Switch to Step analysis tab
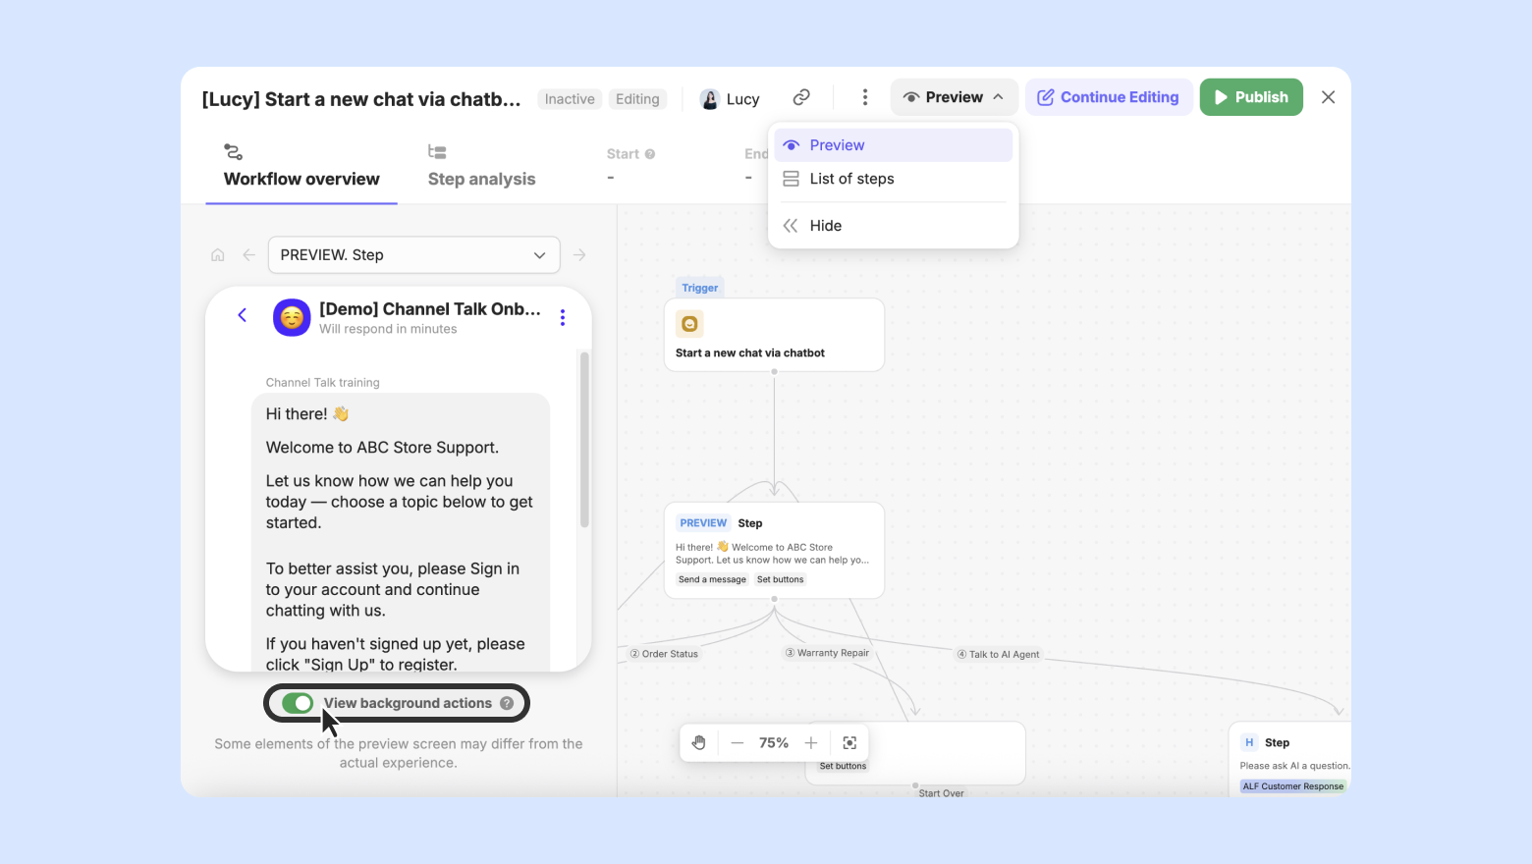 pyautogui.click(x=482, y=166)
